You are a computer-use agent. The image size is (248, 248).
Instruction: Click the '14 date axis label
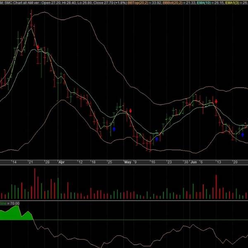(14, 162)
